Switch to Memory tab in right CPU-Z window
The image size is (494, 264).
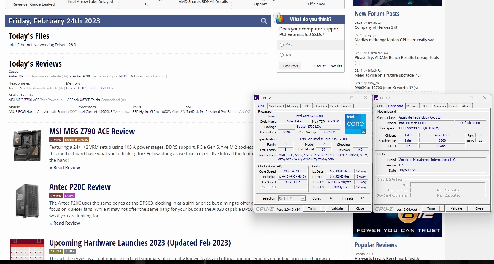tap(412, 106)
